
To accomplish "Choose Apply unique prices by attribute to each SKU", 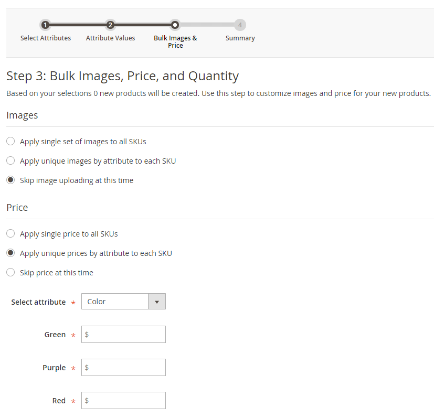I will pos(10,253).
